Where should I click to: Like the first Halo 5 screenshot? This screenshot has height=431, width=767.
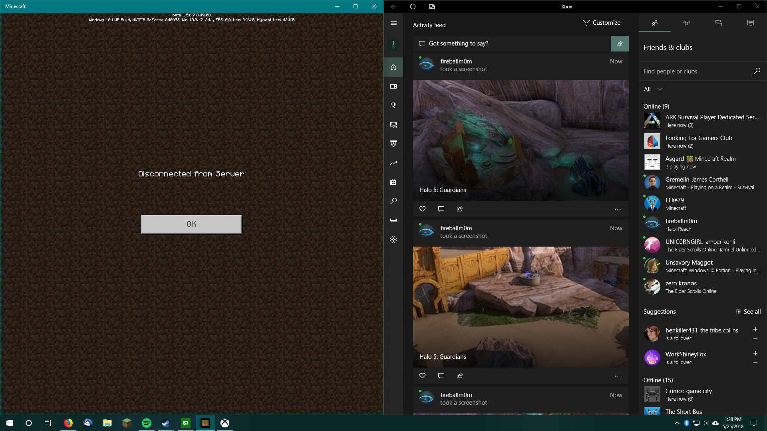pos(422,209)
